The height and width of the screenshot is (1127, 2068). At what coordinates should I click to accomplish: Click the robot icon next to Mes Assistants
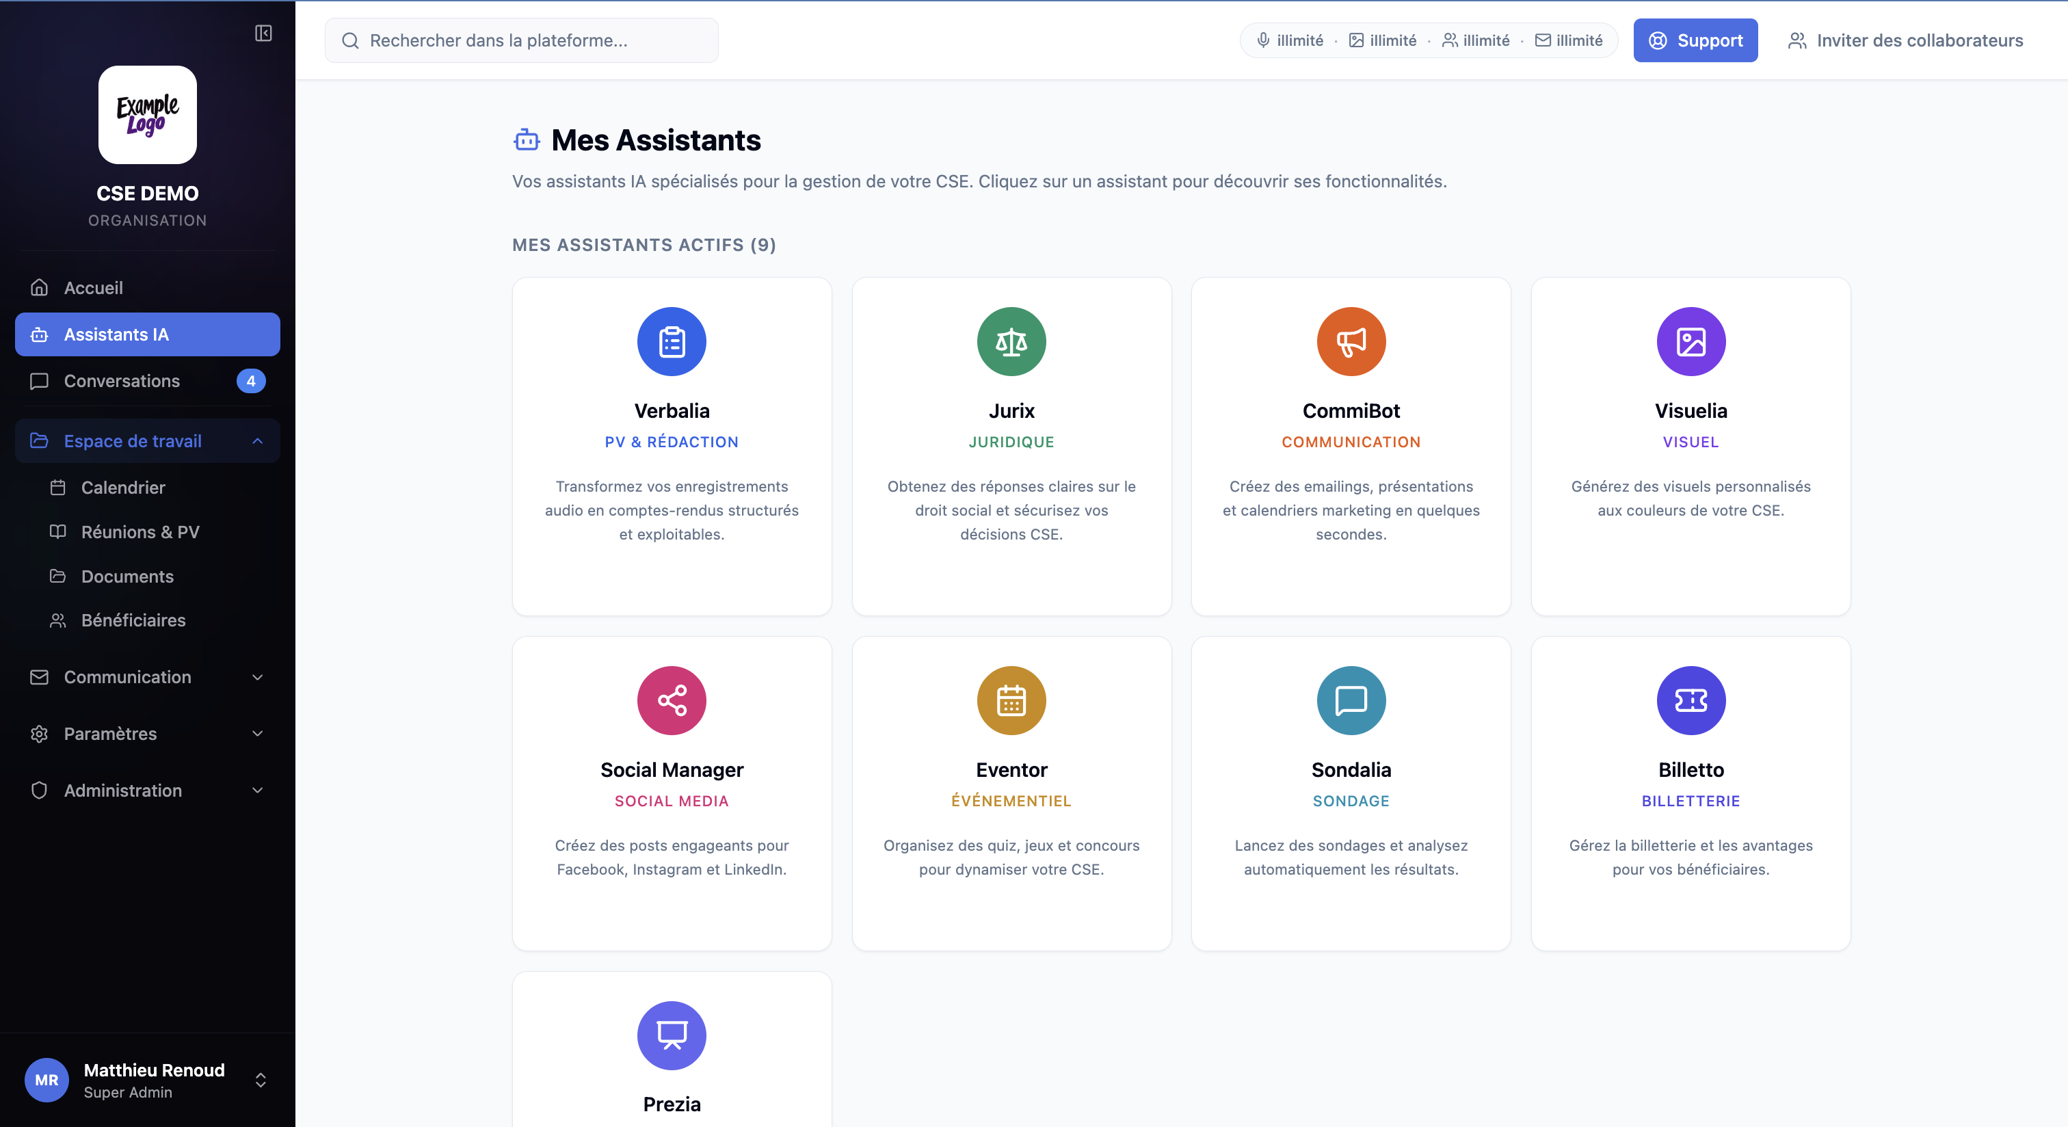tap(527, 140)
